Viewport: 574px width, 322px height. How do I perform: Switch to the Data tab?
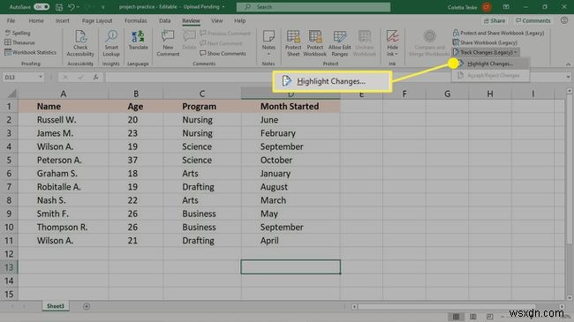click(x=165, y=21)
